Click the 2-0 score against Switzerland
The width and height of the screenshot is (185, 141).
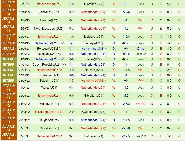71,112
